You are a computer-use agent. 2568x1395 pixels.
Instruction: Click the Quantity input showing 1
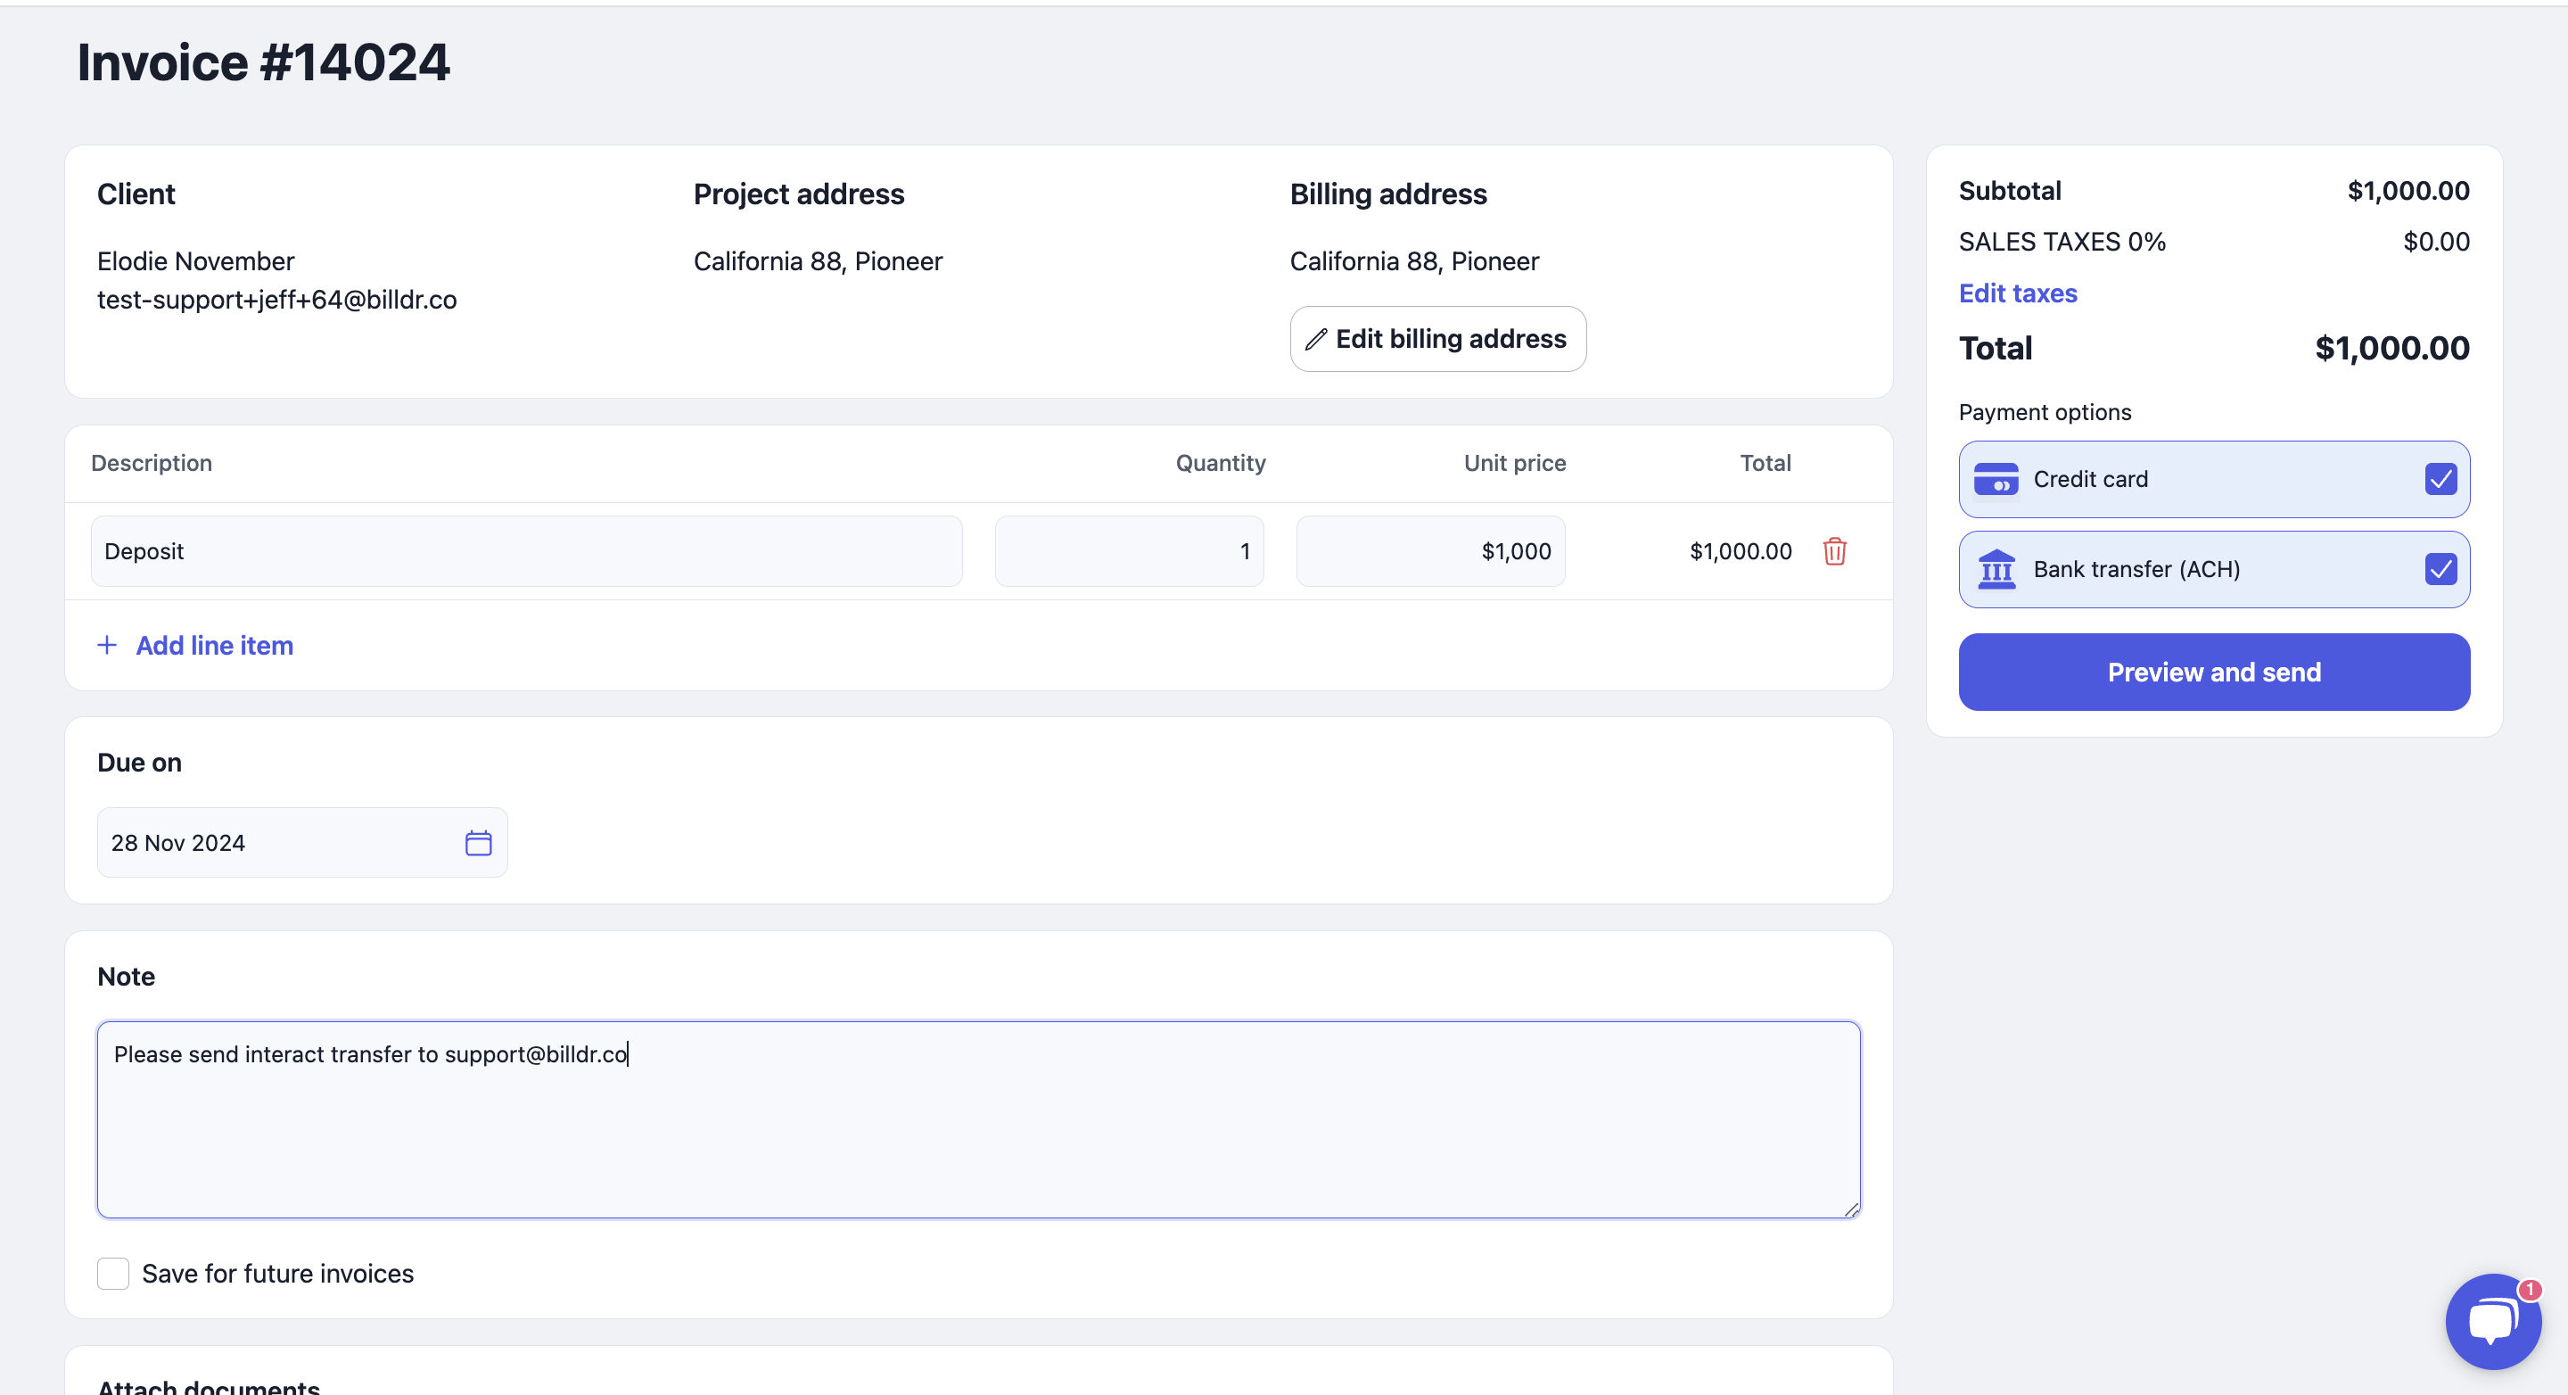pos(1129,551)
